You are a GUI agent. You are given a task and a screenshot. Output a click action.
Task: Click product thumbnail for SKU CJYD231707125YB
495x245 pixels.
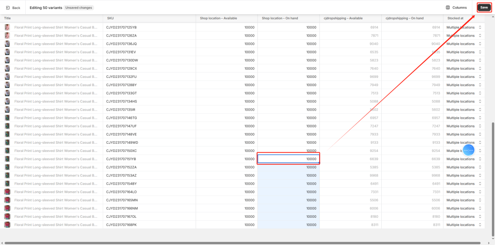[7, 27]
